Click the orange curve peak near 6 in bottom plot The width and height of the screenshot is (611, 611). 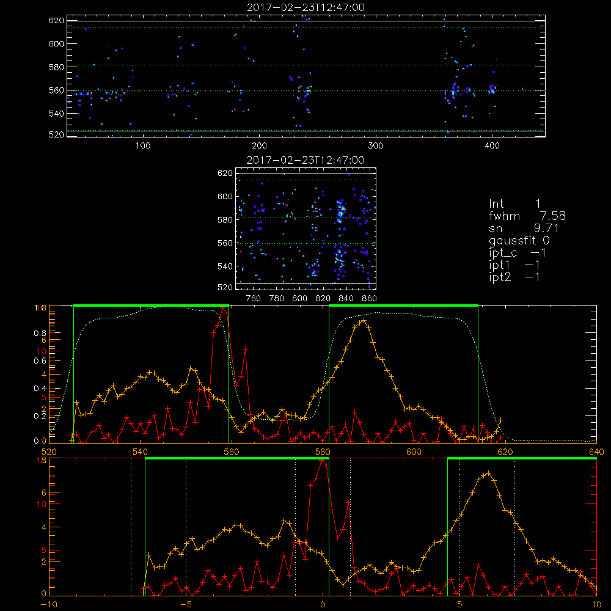[488, 473]
